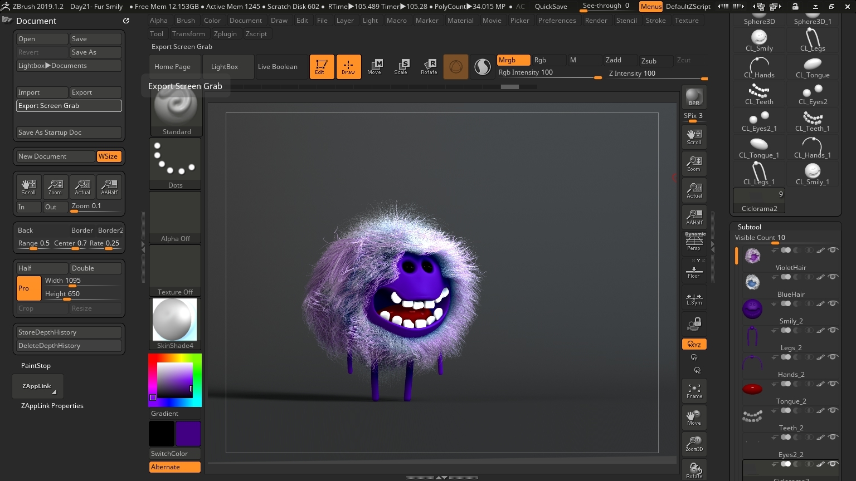This screenshot has height=481, width=856.
Task: Toggle the Pro proportional constraint button
Action: click(28, 288)
